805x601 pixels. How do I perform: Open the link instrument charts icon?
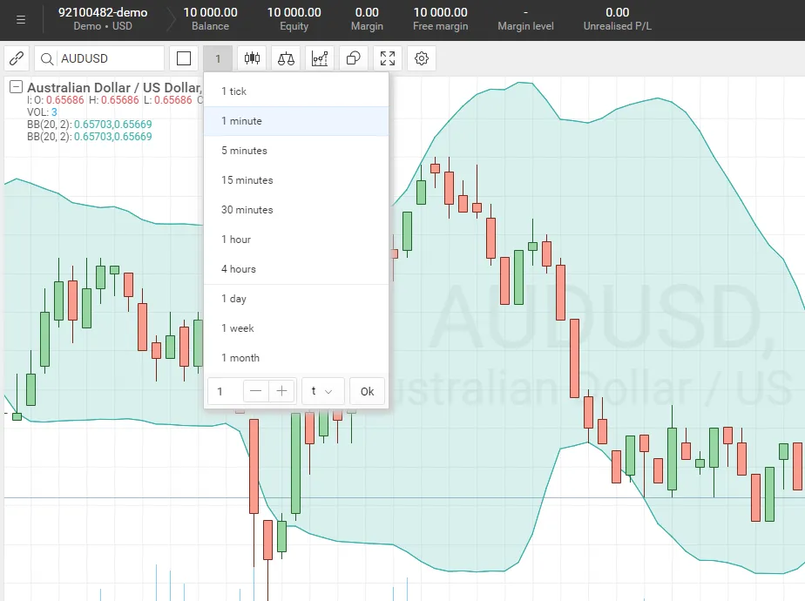16,57
